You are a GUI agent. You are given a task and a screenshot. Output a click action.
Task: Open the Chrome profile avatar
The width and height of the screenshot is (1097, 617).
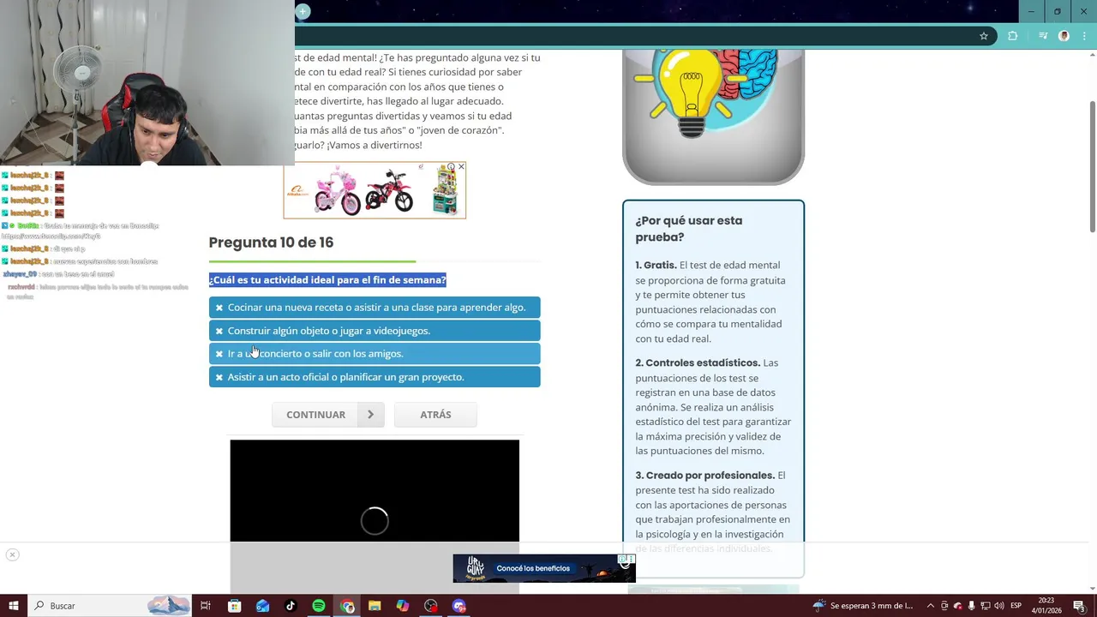point(1064,36)
